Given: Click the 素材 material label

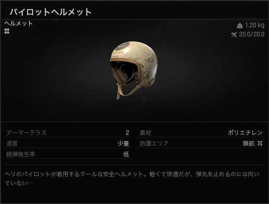Looking at the screenshot, I should tap(146, 133).
